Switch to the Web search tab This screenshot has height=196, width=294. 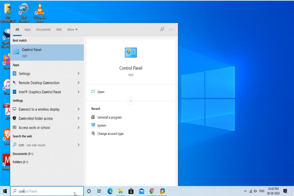59,29
